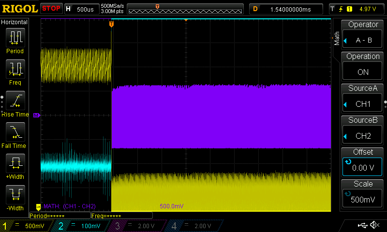Adjust the Scale 500mV field
This screenshot has height=232, width=387.
tap(362, 199)
